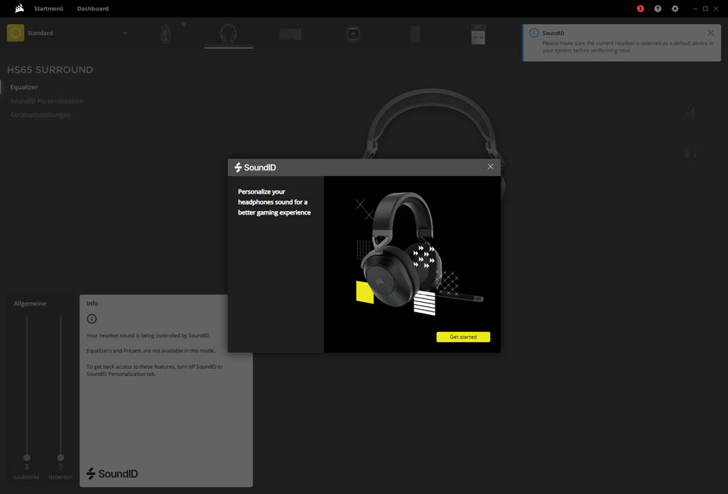The width and height of the screenshot is (728, 494).
Task: Close the SoundID dialog
Action: coord(491,167)
